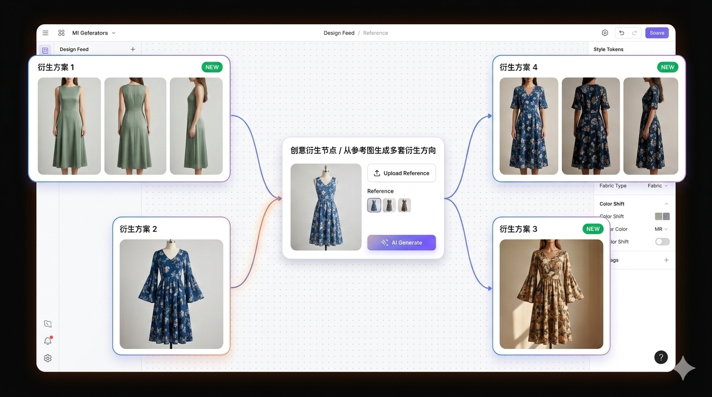Open the Fabric Type dropdown
This screenshot has height=397, width=712.
pyautogui.click(x=658, y=186)
